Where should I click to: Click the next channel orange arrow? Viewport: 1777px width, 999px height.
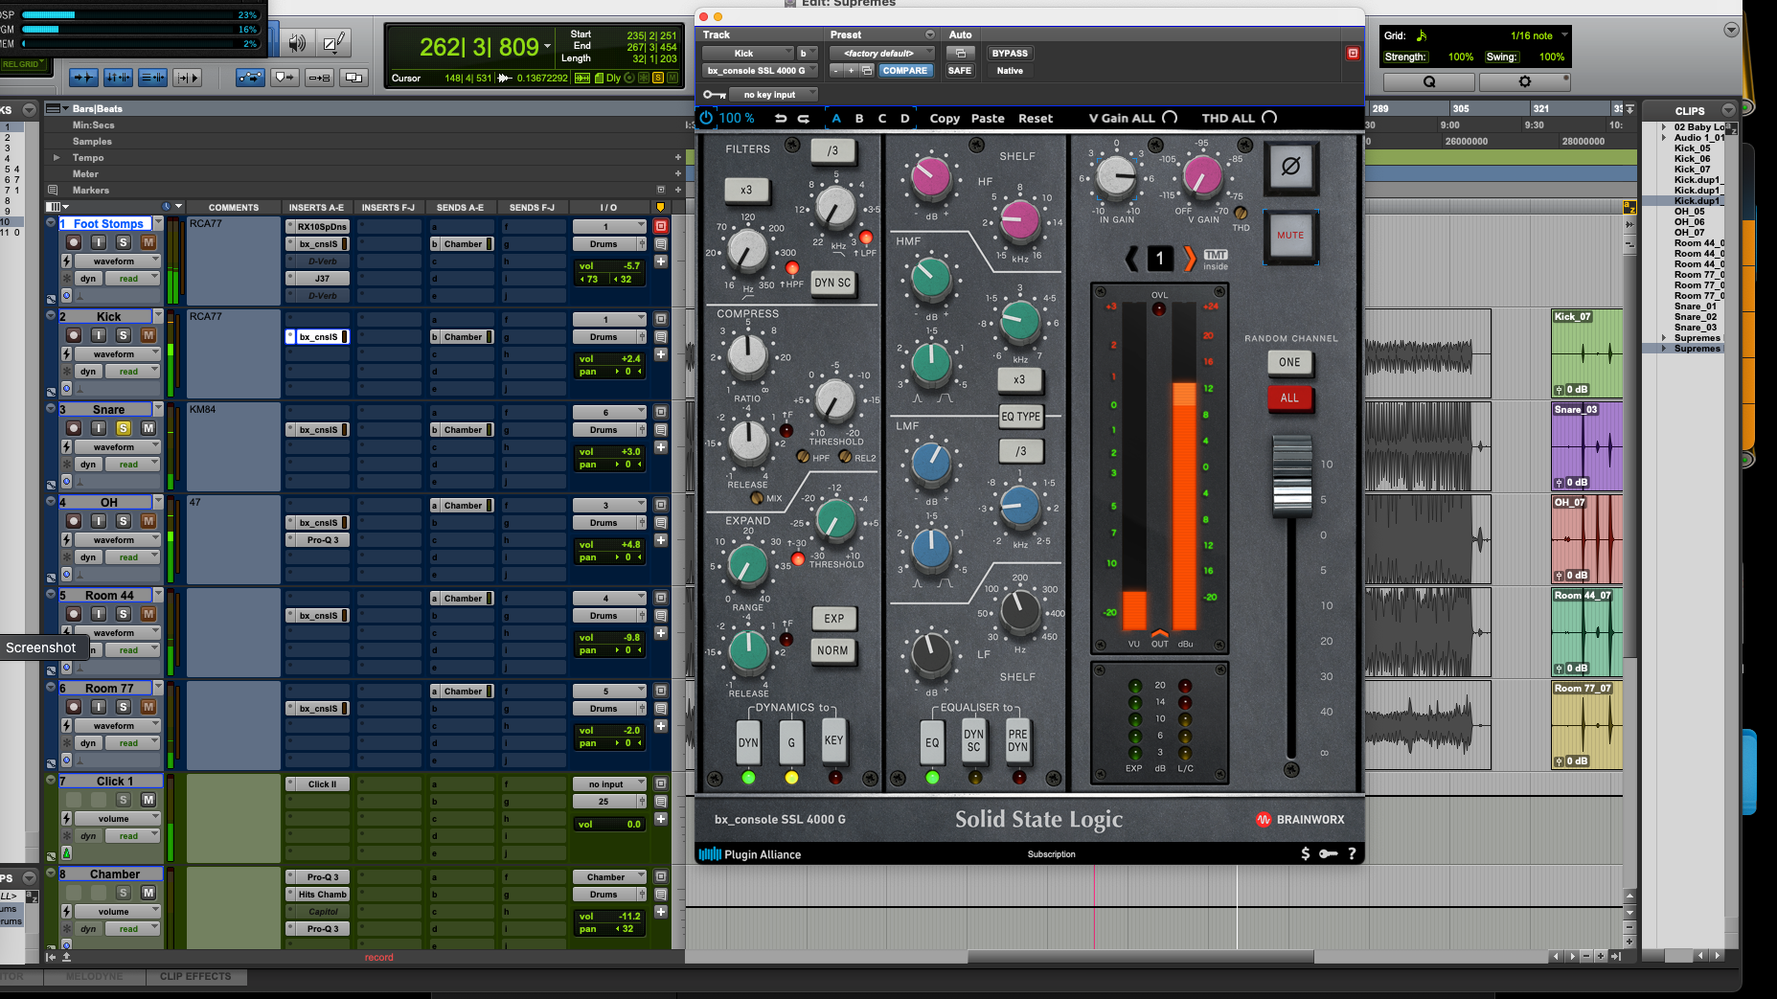click(1189, 258)
